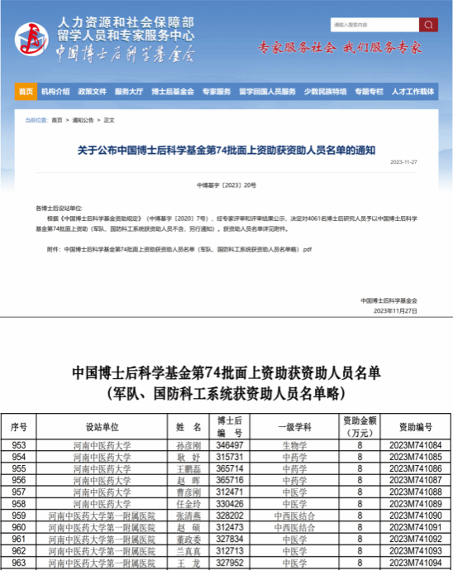Click name 王龙 in row 963
Screen dimensions: 453x571
point(188,563)
